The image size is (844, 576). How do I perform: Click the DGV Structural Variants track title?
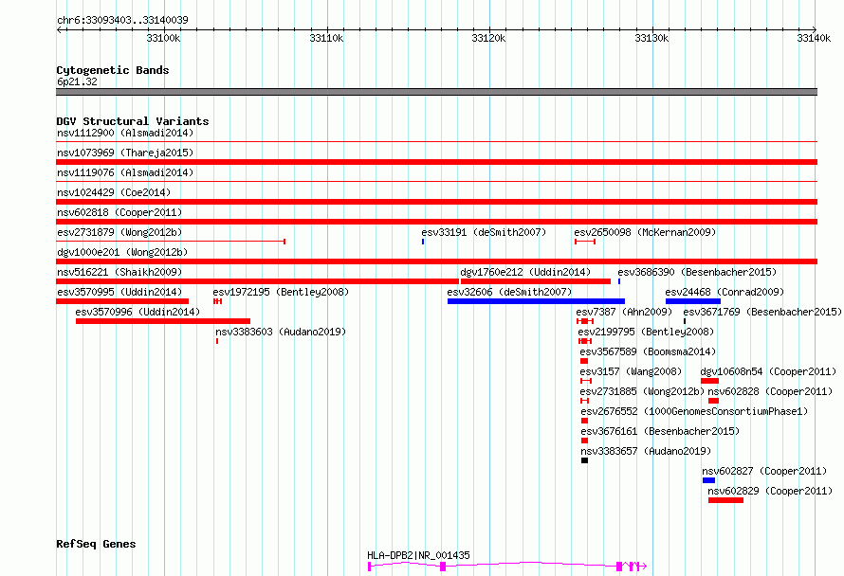tap(133, 121)
